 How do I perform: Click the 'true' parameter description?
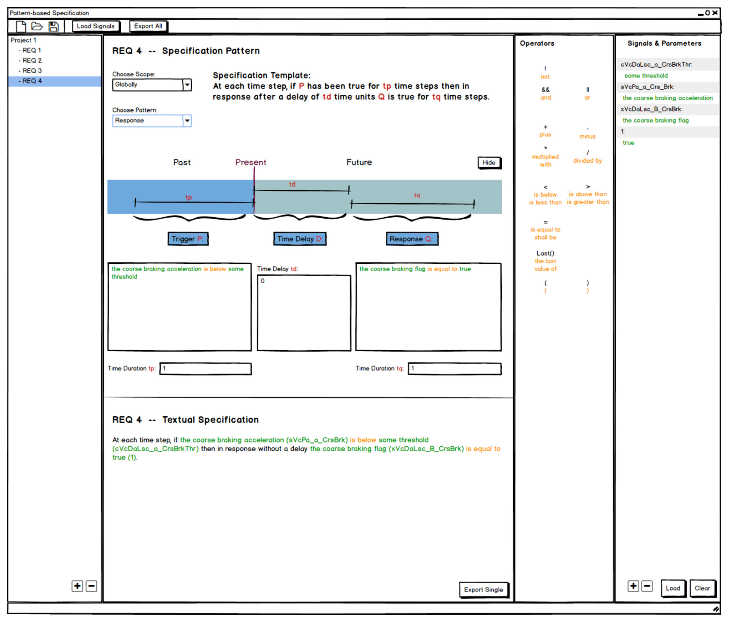pos(628,143)
